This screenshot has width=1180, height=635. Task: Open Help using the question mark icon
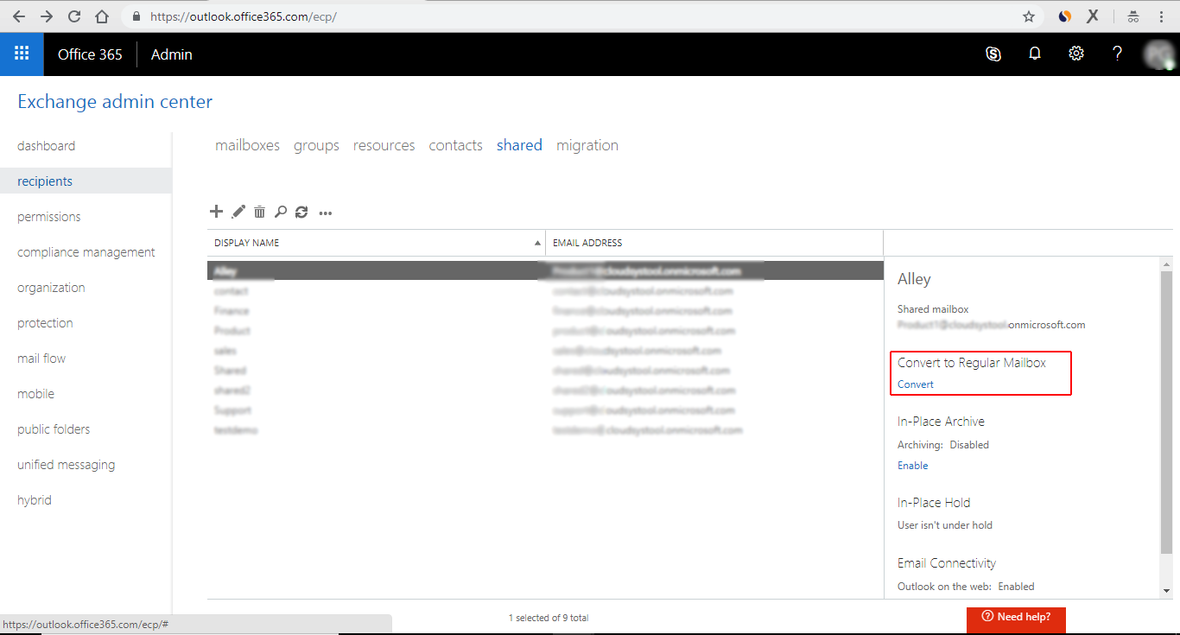tap(1117, 53)
